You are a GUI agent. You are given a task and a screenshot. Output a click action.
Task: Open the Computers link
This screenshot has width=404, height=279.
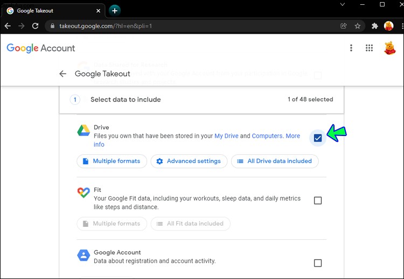coord(267,136)
